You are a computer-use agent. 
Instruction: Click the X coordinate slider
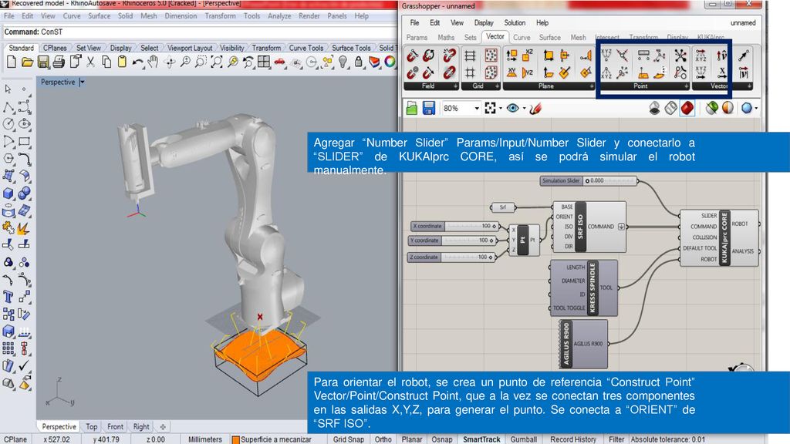pyautogui.click(x=455, y=226)
